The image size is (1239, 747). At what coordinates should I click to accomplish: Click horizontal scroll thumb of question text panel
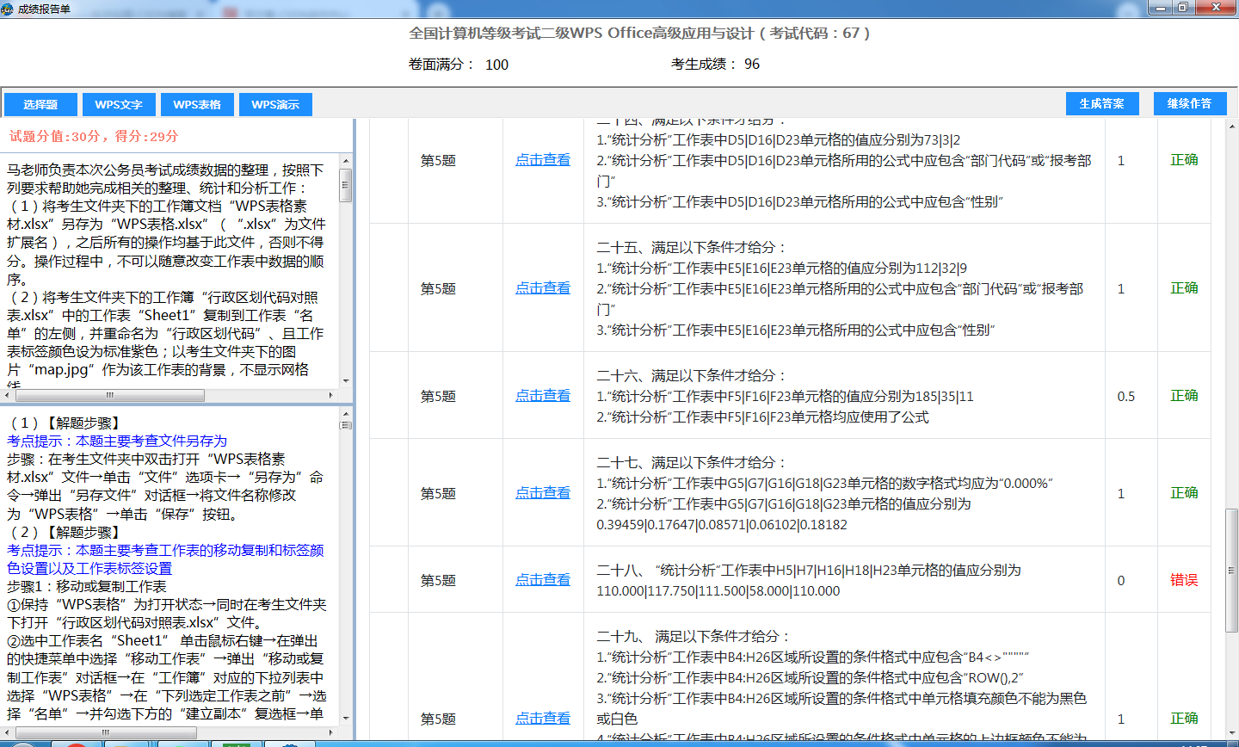109,395
